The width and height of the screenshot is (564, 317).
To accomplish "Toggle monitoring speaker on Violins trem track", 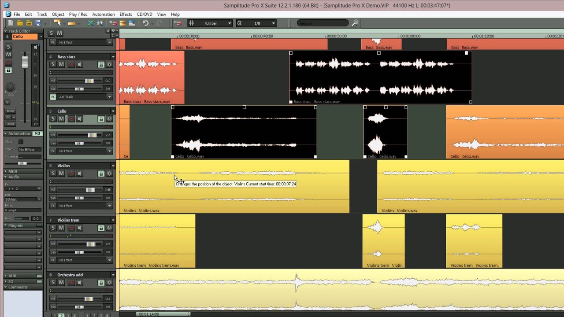I will point(80,228).
